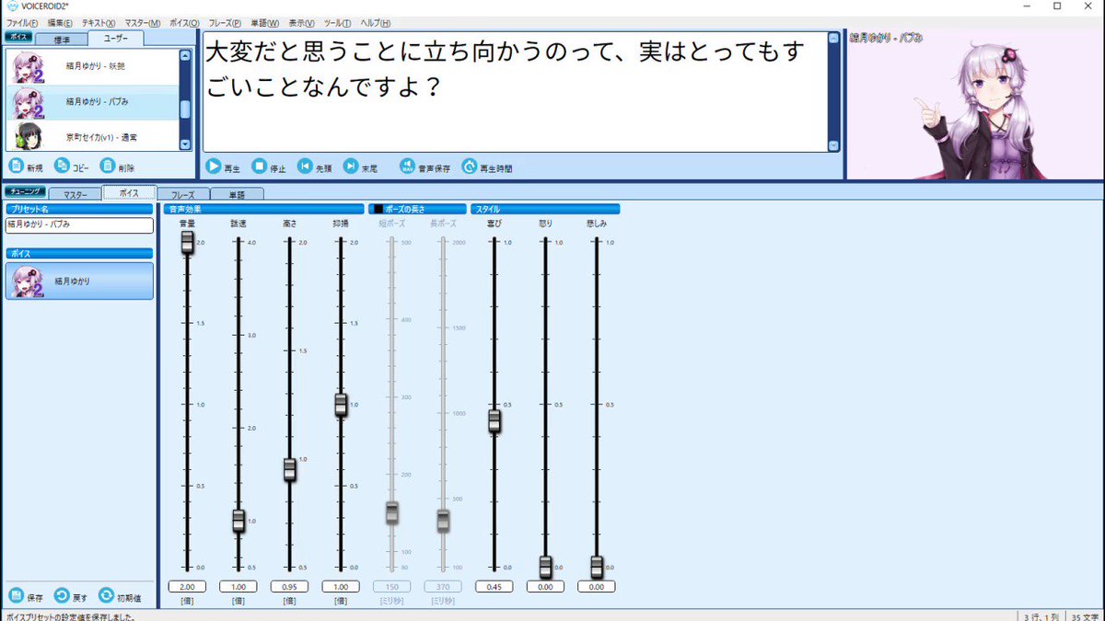This screenshot has height=621, width=1105.
Task: Click the 初期値 (default values) icon
Action: coord(106,595)
